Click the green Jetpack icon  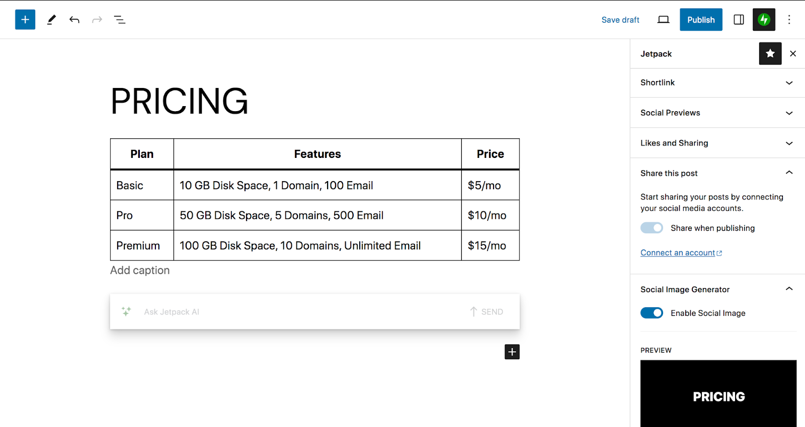coord(764,20)
